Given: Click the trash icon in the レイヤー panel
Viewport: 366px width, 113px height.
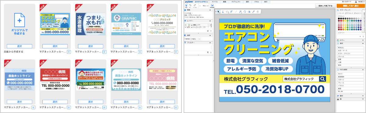Looking at the screenshot, I should pyautogui.click(x=211, y=31).
